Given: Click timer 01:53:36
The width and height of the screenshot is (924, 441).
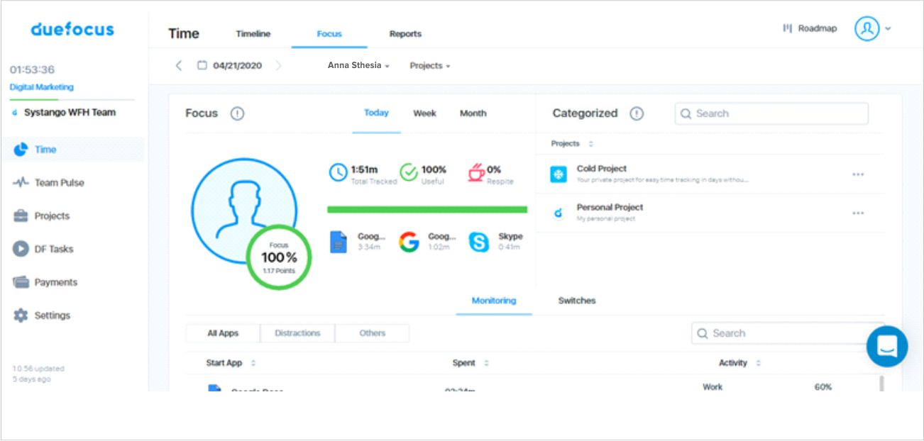Looking at the screenshot, I should click(x=32, y=69).
